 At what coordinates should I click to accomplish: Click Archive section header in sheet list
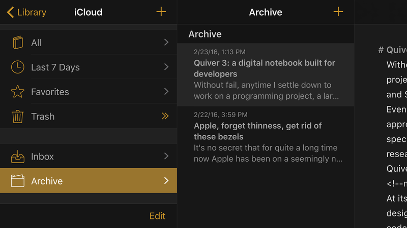(x=205, y=34)
